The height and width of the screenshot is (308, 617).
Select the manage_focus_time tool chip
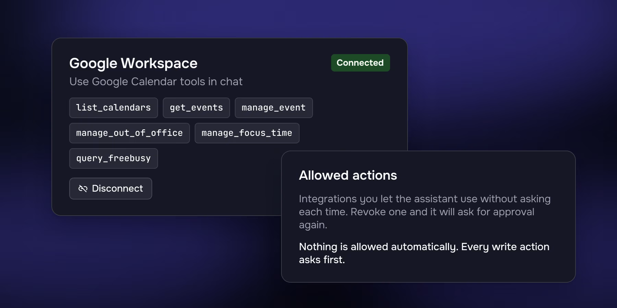(x=247, y=133)
